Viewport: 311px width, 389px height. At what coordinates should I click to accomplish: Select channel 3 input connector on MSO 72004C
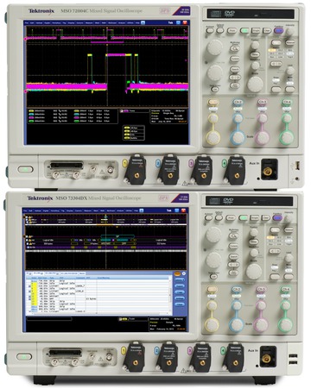point(204,175)
